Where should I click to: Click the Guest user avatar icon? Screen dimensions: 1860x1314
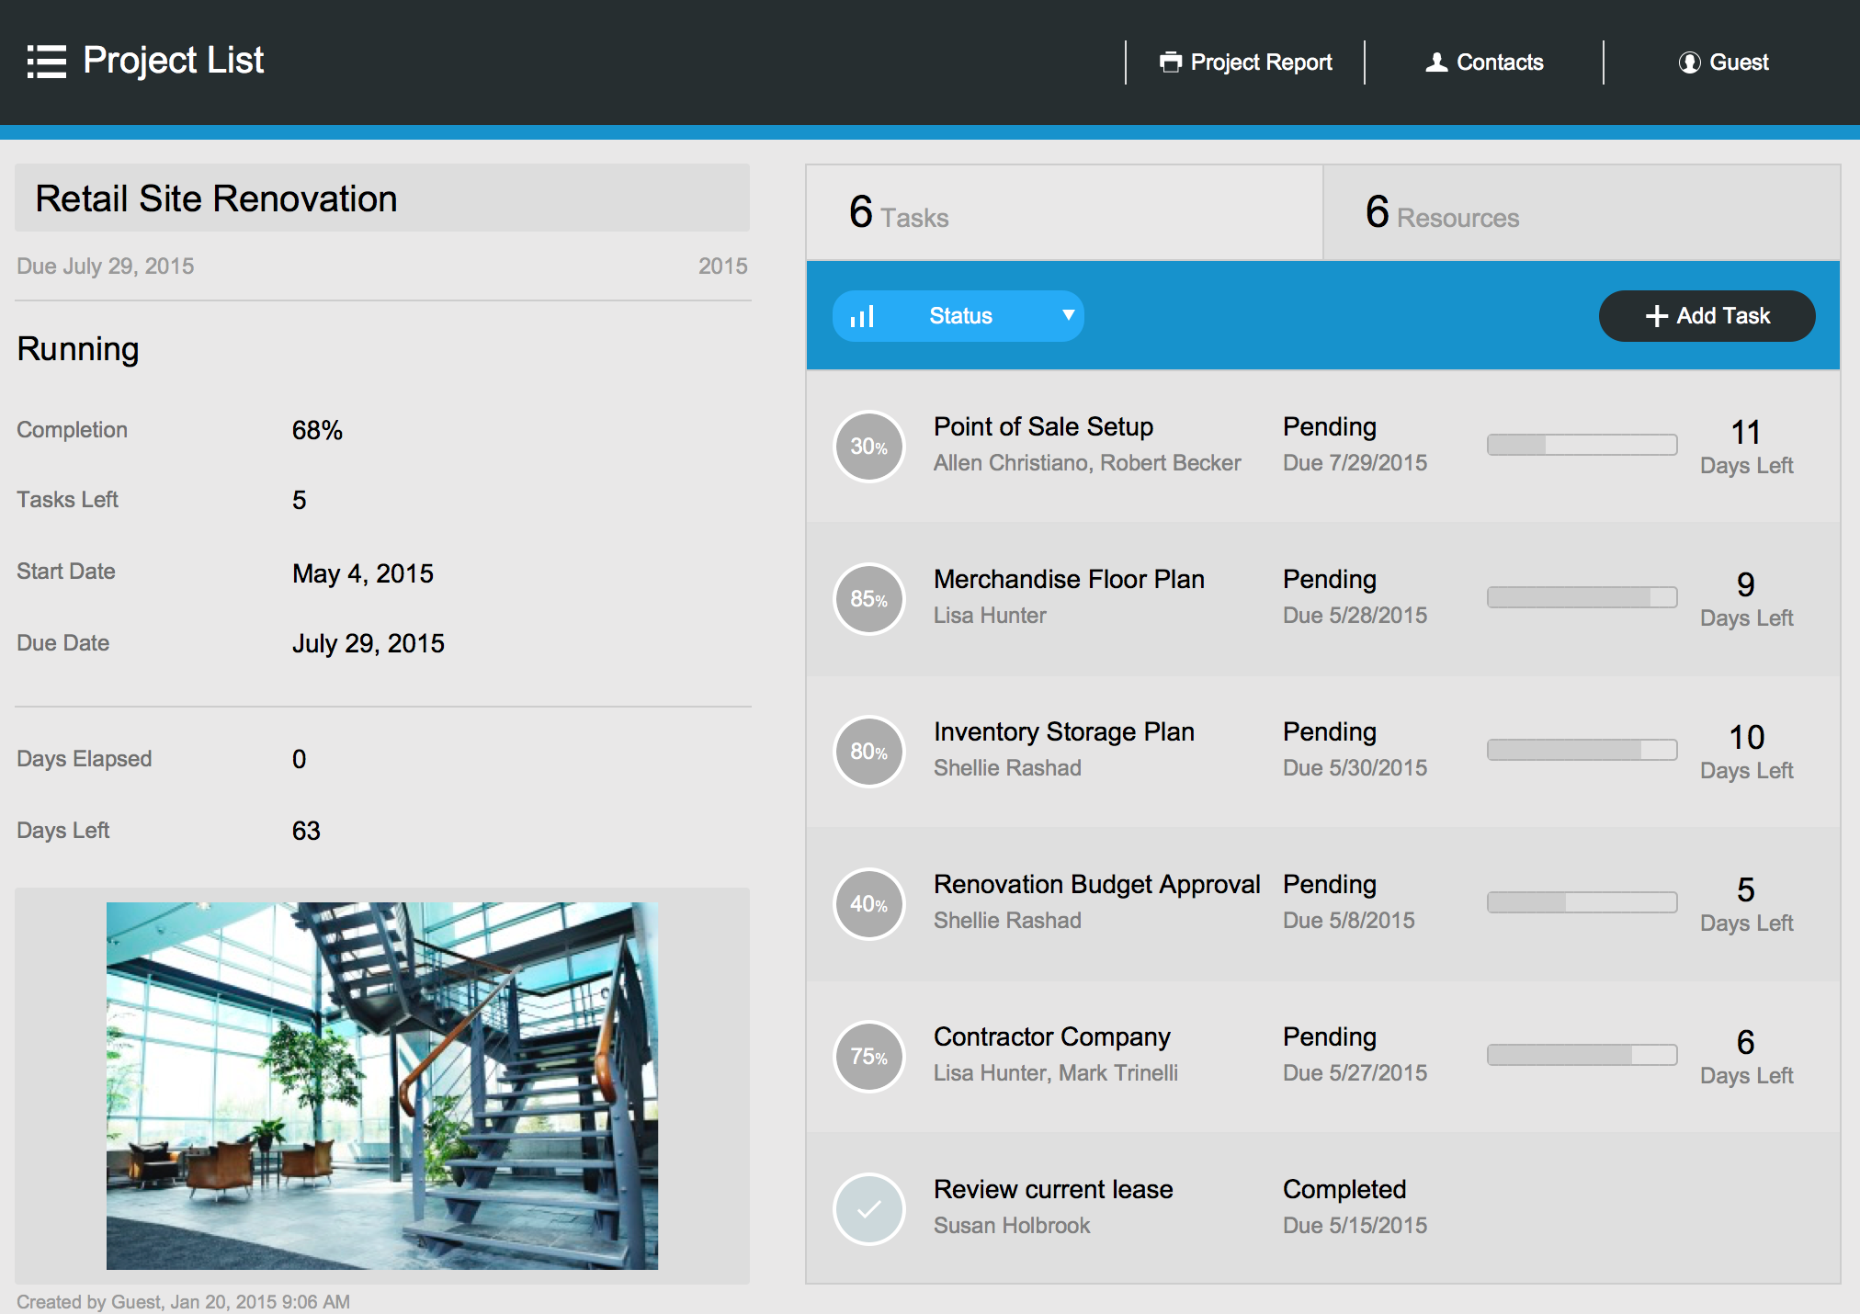[x=1689, y=62]
